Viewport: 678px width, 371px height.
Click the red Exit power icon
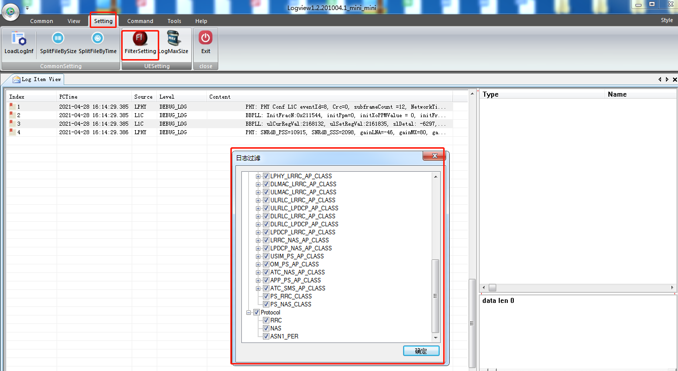tap(206, 38)
